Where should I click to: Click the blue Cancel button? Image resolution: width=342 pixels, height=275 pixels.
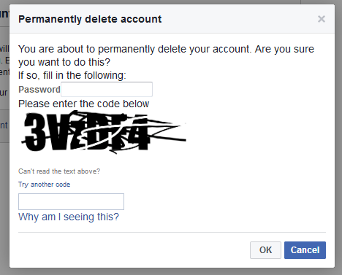click(x=305, y=250)
